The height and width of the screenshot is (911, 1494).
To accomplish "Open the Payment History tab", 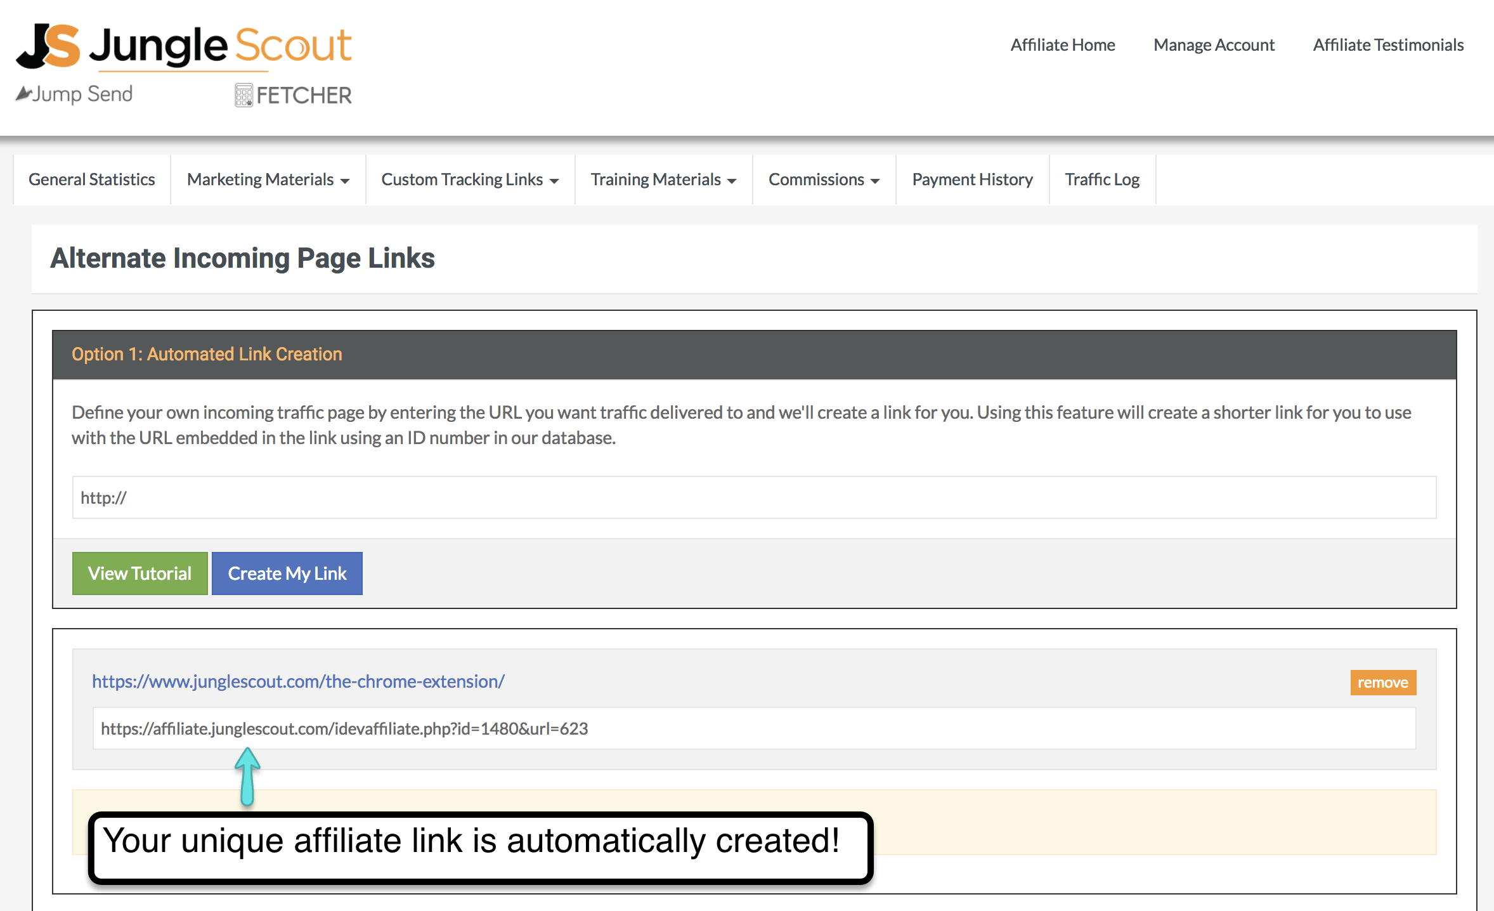I will (x=972, y=180).
